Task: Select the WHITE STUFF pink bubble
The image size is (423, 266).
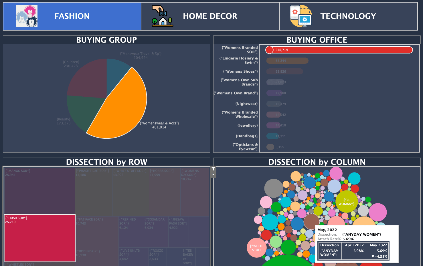Action: point(257,248)
